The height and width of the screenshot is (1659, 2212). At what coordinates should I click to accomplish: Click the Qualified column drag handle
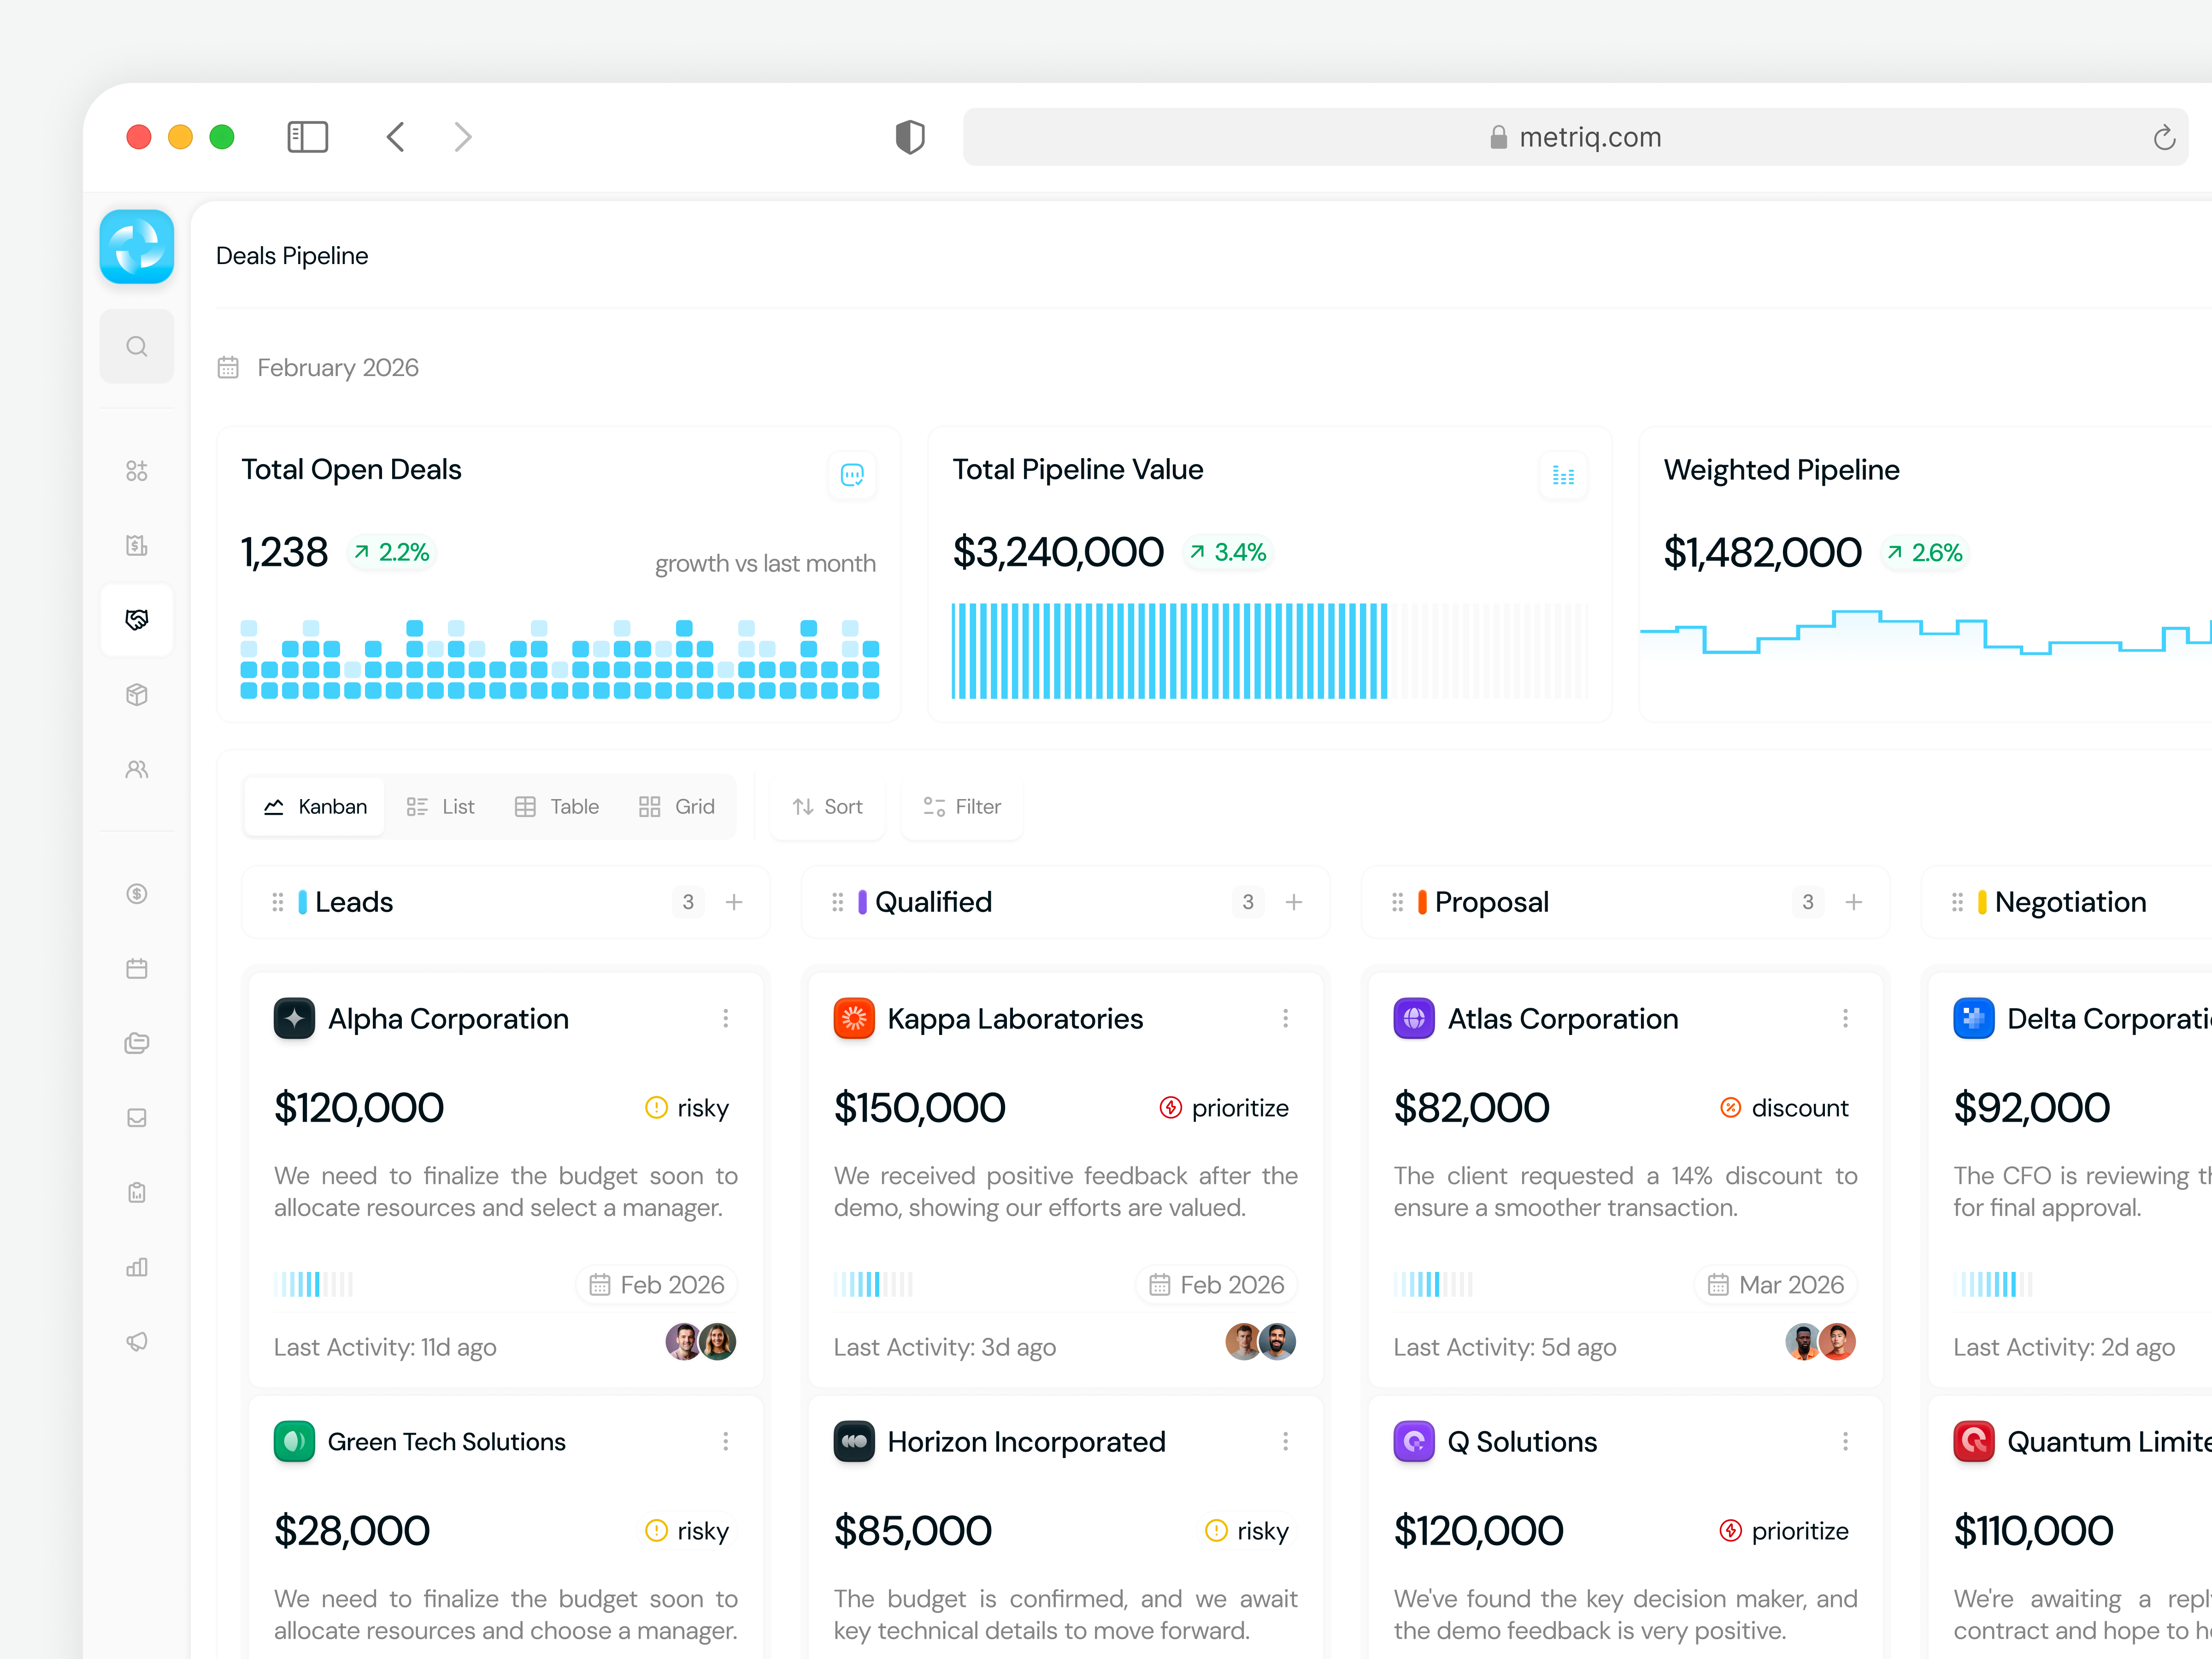[838, 902]
